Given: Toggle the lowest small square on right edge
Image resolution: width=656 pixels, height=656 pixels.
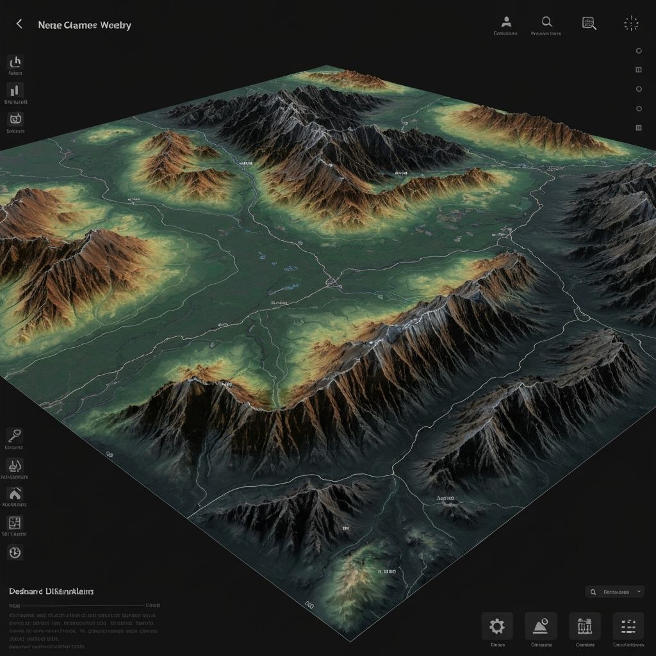Looking at the screenshot, I should tap(639, 128).
